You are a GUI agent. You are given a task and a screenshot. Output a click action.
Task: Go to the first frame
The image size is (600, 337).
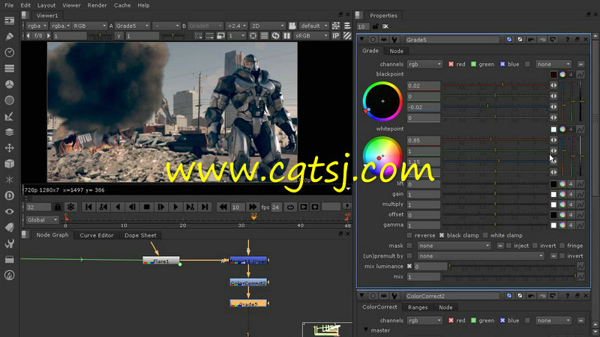click(x=88, y=207)
